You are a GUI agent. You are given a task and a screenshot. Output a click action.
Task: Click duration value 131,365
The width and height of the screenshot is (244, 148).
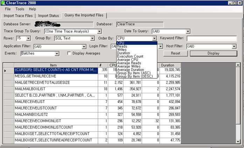point(170,122)
